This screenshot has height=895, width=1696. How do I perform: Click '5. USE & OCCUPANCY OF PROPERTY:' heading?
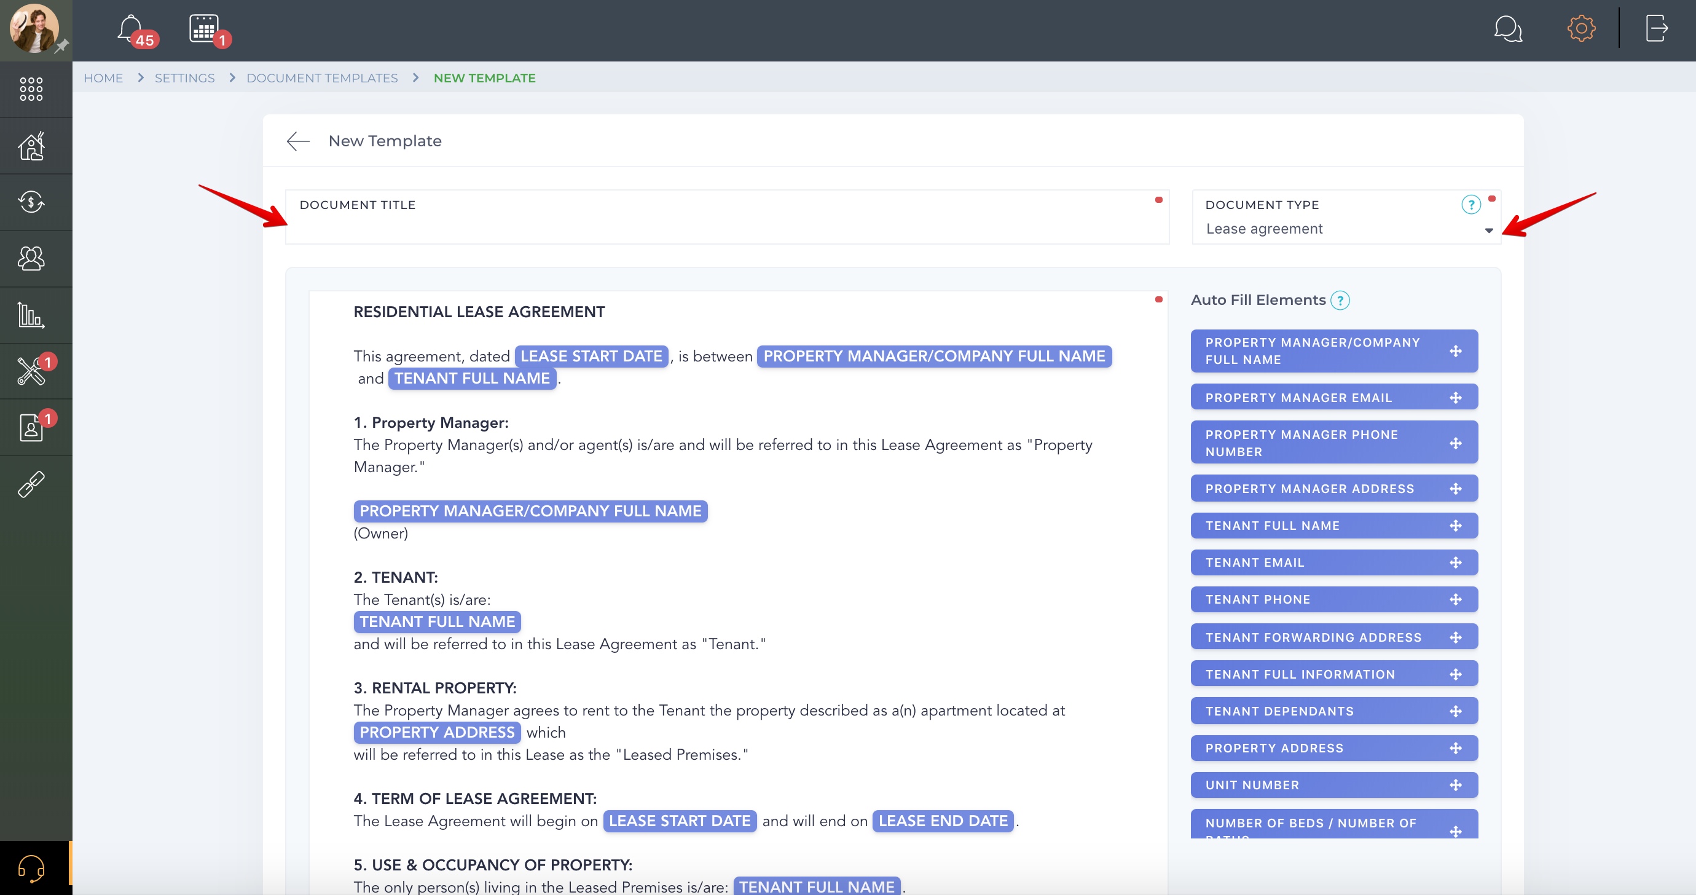(492, 865)
